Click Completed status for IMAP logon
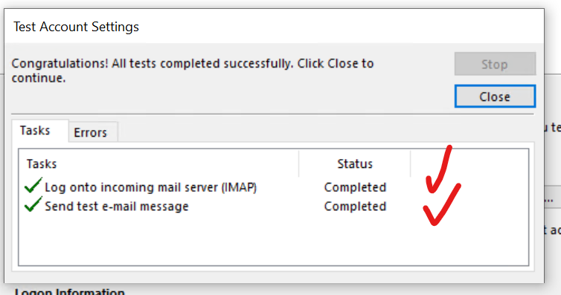Image resolution: width=561 pixels, height=295 pixels. click(355, 187)
